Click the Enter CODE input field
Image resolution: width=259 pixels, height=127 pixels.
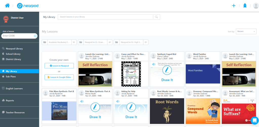(x=17, y=36)
